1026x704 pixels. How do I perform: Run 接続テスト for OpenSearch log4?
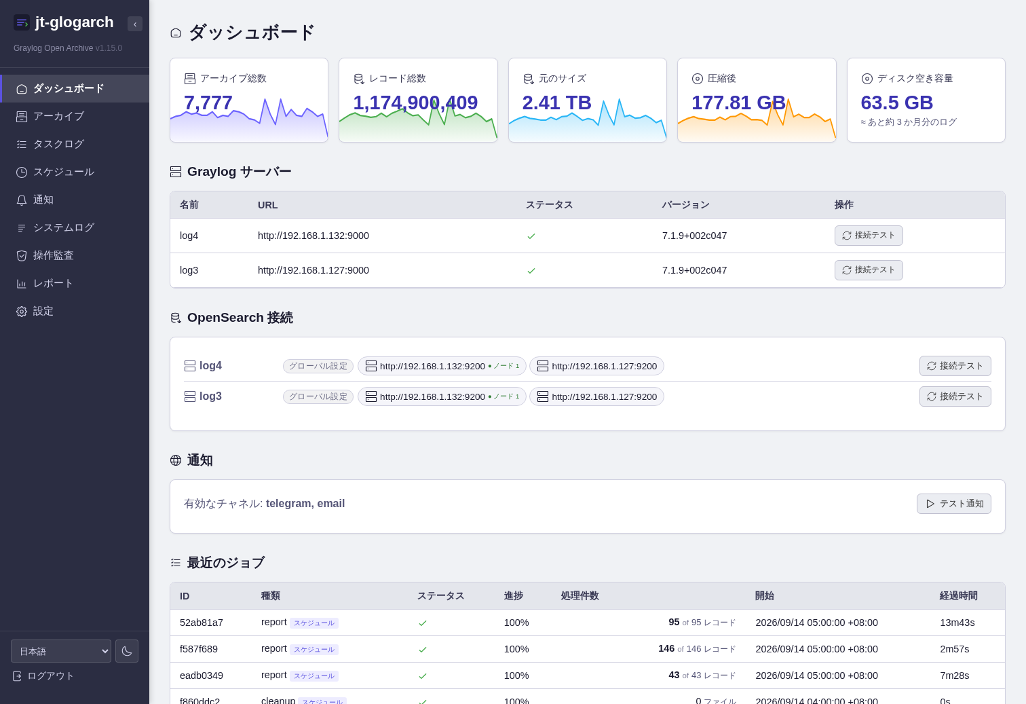coord(955,366)
